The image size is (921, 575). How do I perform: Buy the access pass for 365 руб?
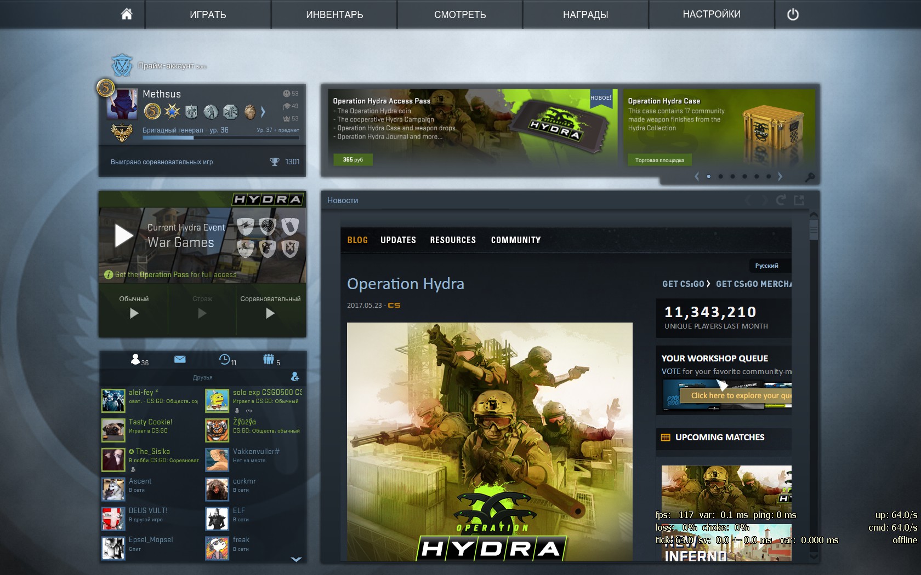point(353,159)
